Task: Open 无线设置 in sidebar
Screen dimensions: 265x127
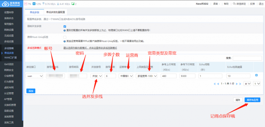Action: pos(9,36)
